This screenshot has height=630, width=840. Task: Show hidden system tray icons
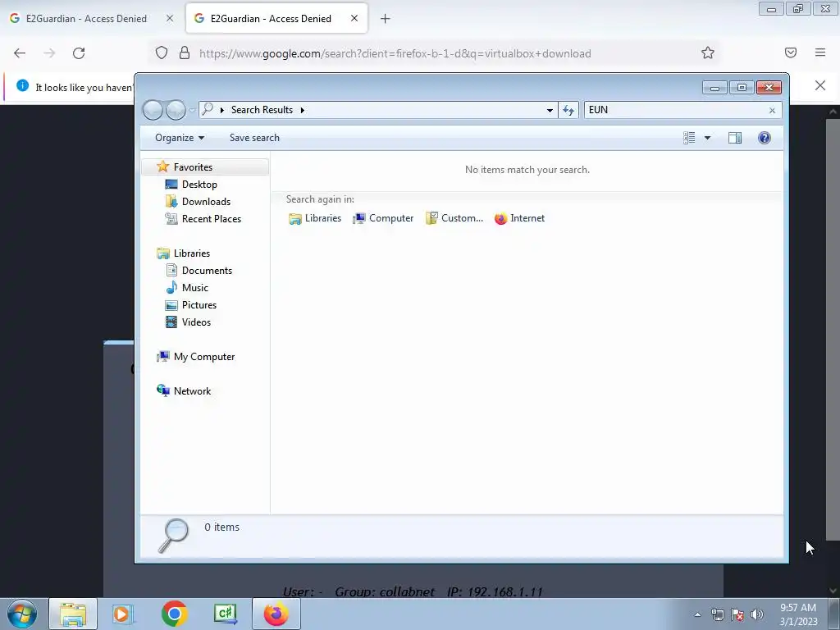(697, 614)
